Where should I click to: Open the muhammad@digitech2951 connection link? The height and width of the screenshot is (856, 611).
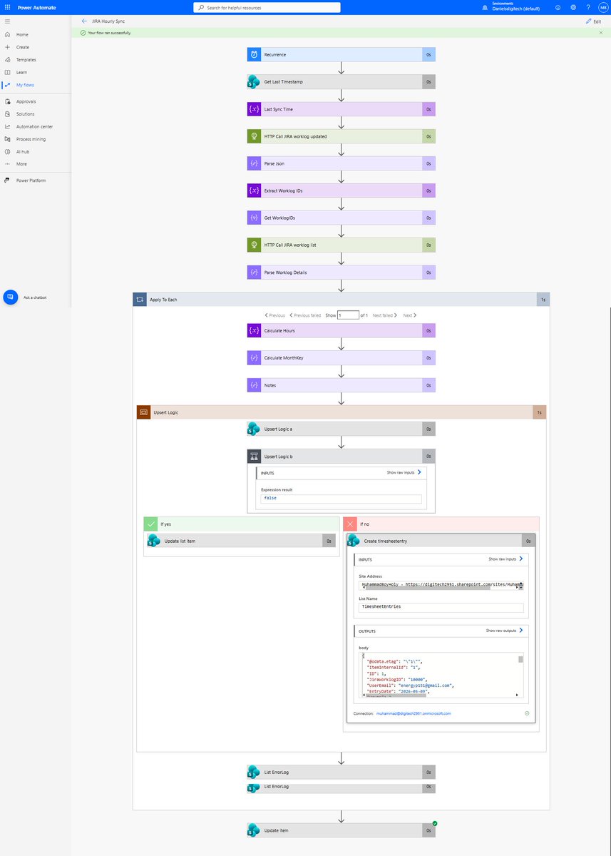pyautogui.click(x=414, y=713)
